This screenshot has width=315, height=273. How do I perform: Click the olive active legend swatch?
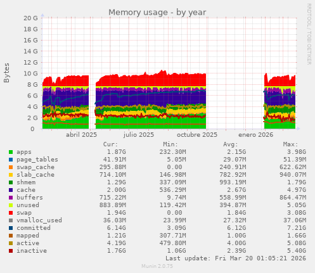pos(11,243)
